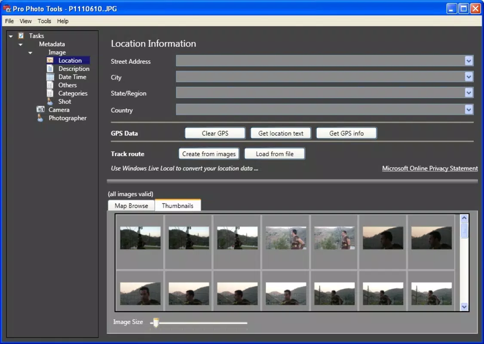Click the Categories document icon
The height and width of the screenshot is (344, 484).
(50, 93)
